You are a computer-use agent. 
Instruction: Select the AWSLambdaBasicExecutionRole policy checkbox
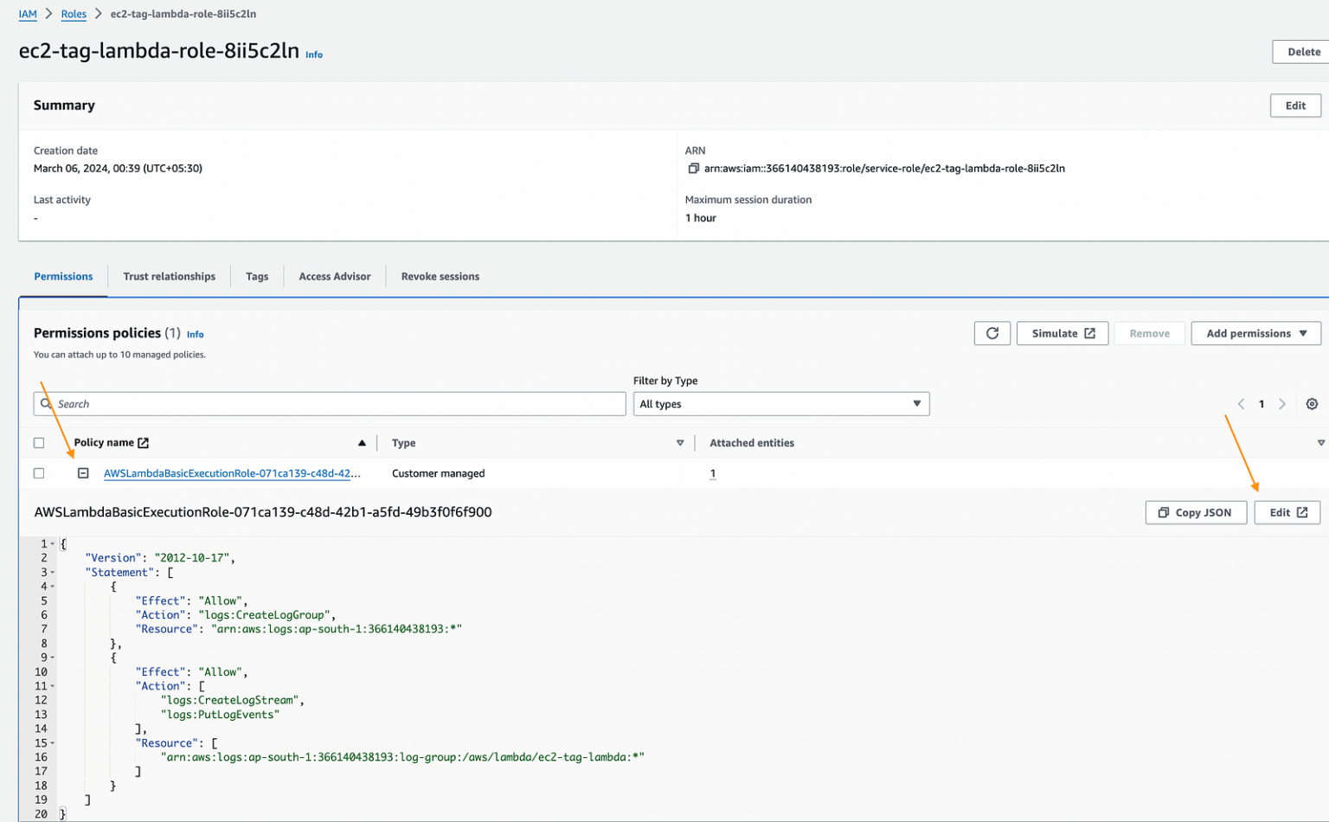[x=39, y=473]
